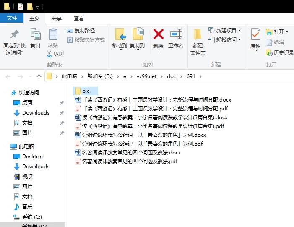Create a New folder (新建文件夹)

pyautogui.click(x=198, y=42)
